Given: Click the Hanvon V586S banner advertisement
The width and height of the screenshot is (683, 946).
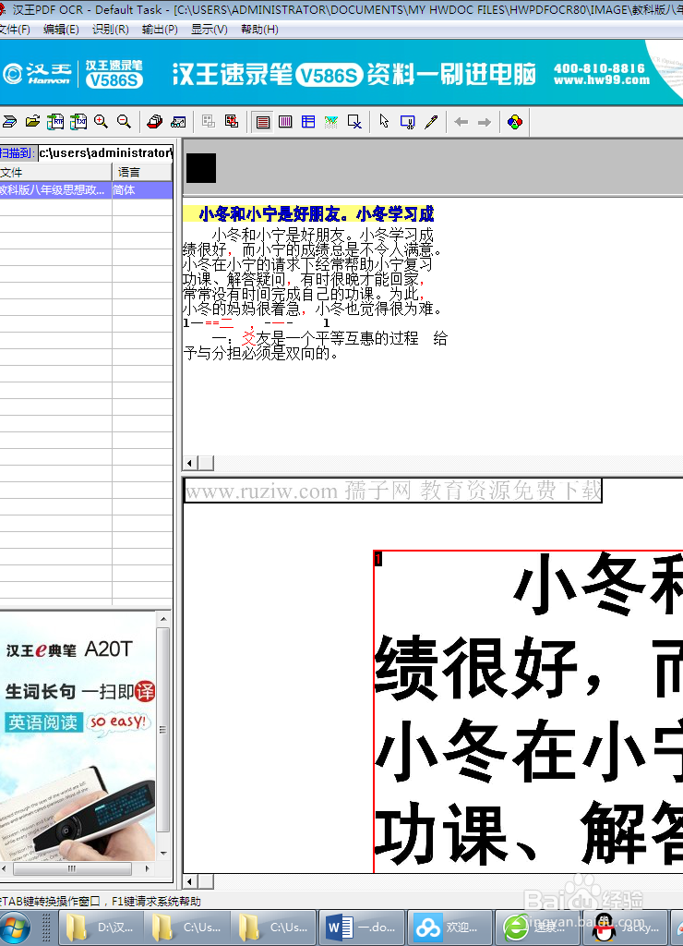Looking at the screenshot, I should coord(341,73).
